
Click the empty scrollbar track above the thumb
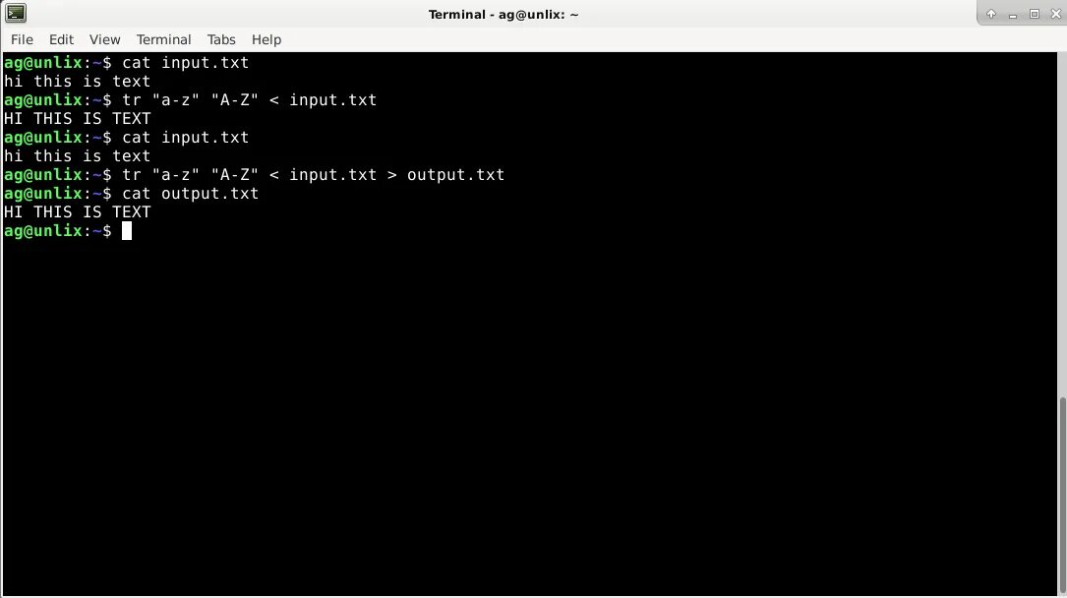(x=1062, y=224)
